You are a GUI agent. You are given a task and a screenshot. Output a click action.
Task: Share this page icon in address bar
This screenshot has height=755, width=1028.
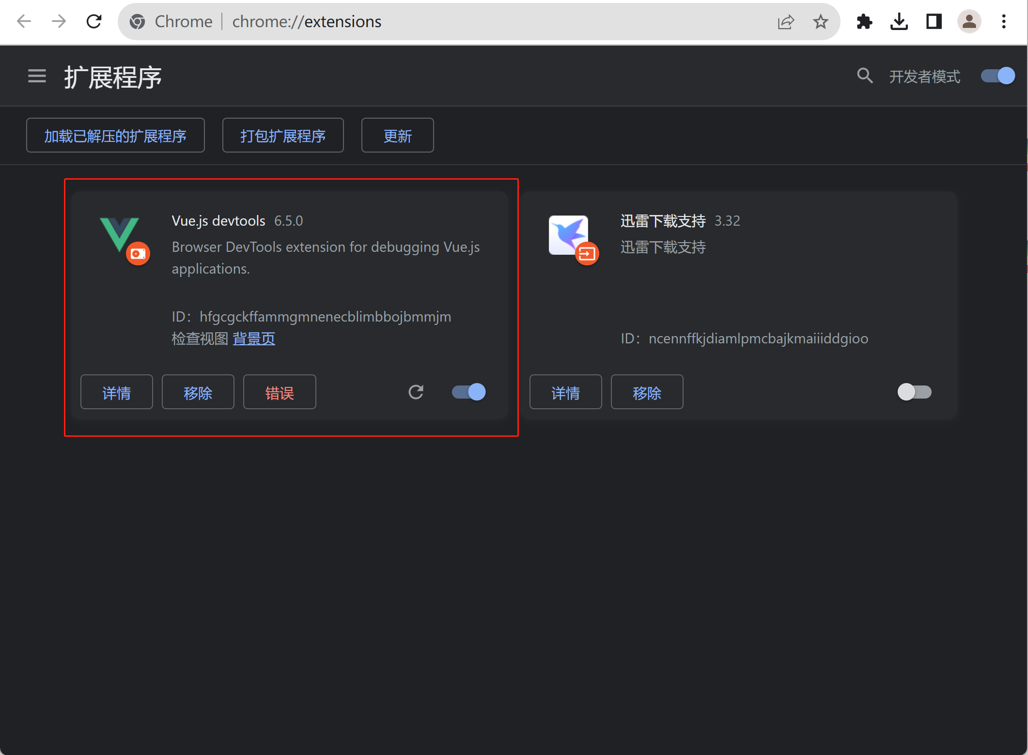point(786,22)
